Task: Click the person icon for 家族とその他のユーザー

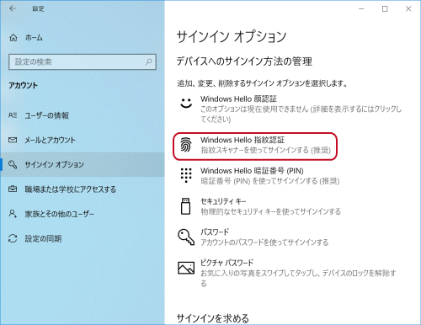Action: click(13, 214)
